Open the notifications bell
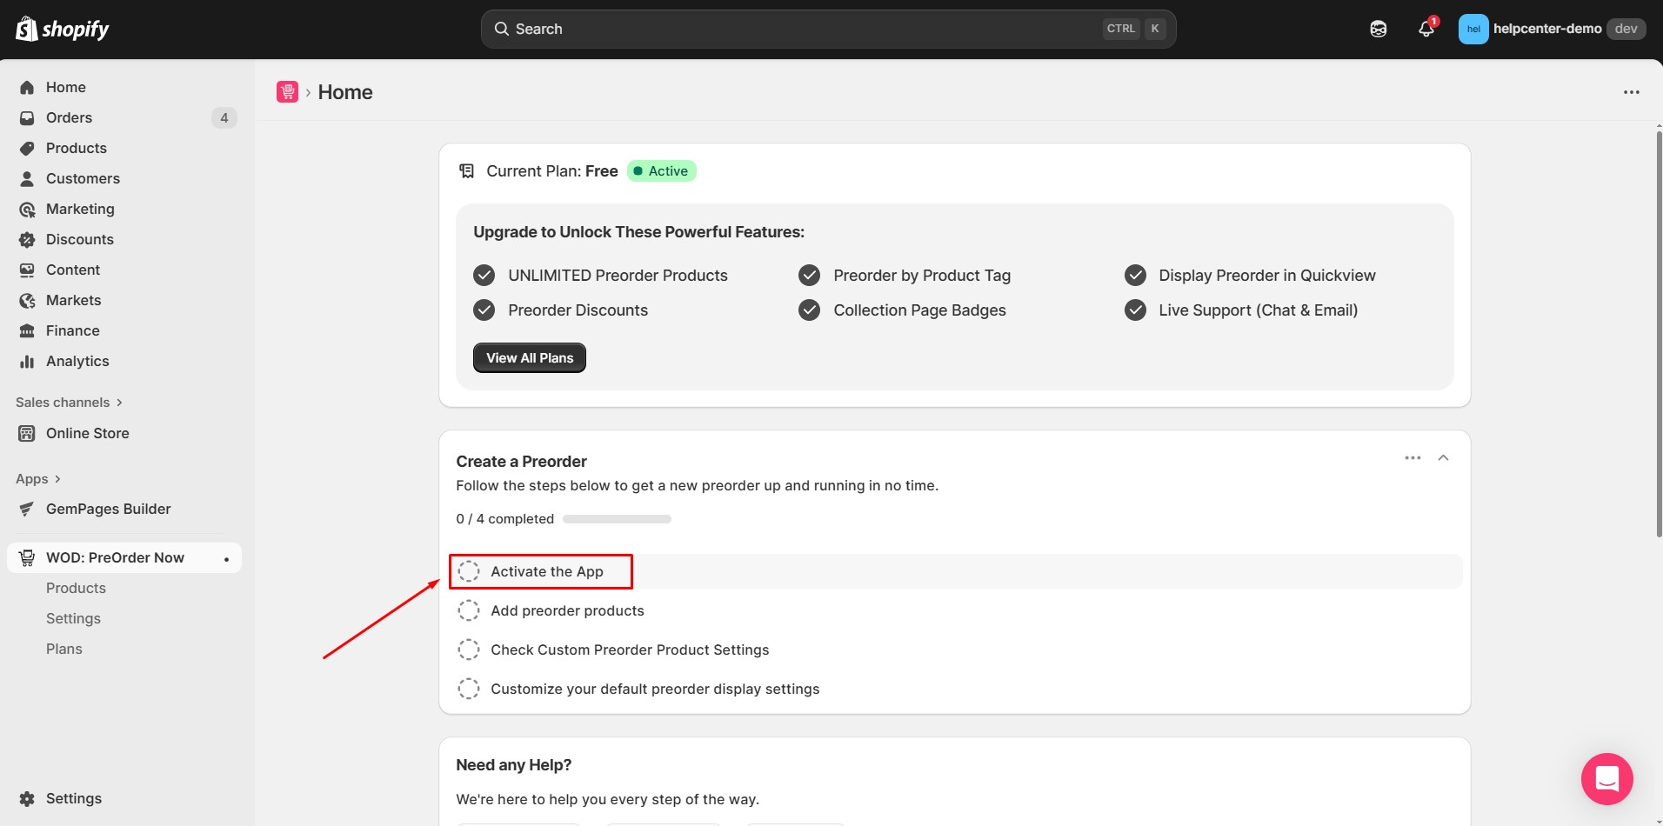Screen dimensions: 1663x826 click(x=1426, y=29)
